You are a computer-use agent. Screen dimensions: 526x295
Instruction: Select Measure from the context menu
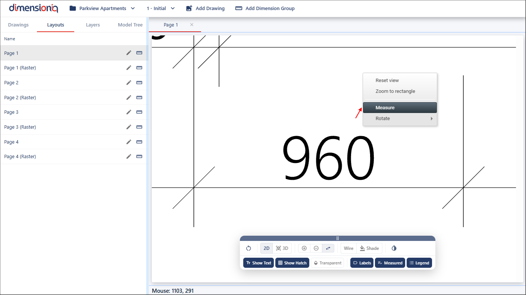coord(400,108)
